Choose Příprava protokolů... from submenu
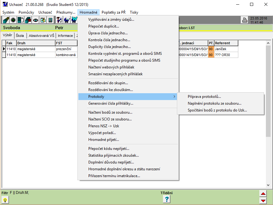273x205 pixels. click(204, 97)
